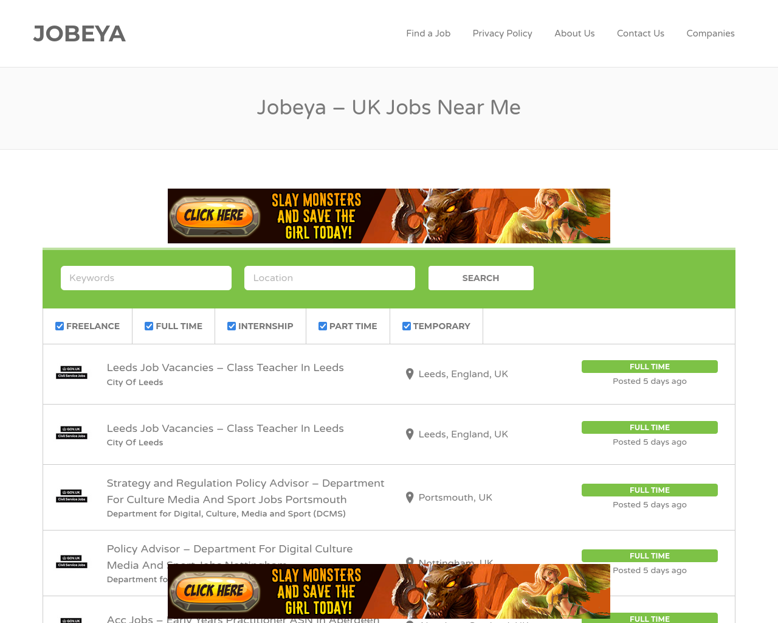Go to About Us page
This screenshot has height=623, width=778.
574,33
